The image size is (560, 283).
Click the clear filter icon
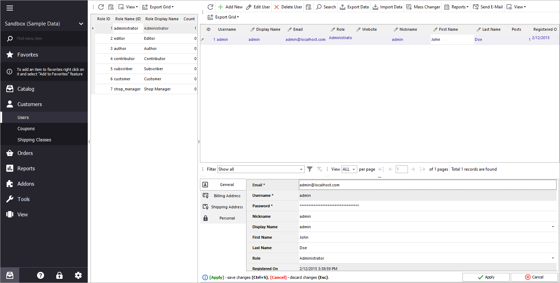click(320, 169)
